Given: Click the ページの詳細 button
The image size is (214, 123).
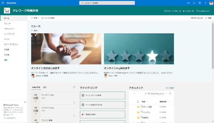Looking at the screenshot, I should click(48, 18).
